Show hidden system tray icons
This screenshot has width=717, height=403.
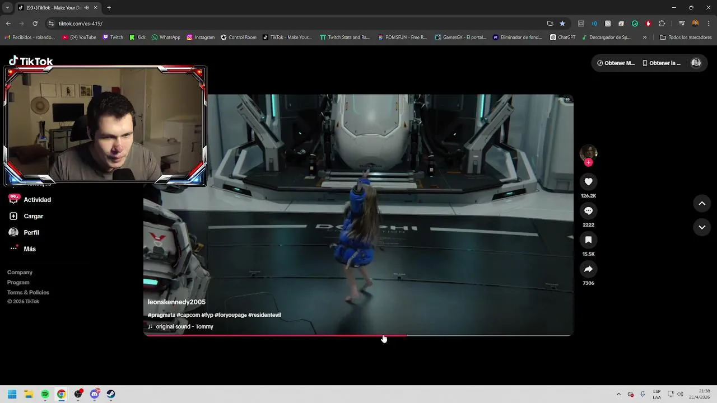pos(618,394)
